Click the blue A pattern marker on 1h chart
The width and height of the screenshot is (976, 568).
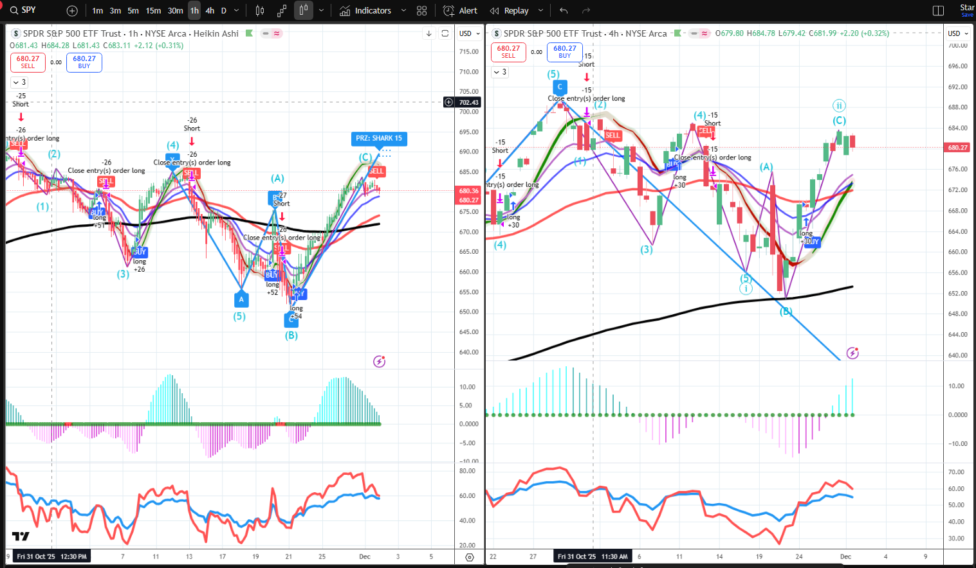click(x=241, y=299)
